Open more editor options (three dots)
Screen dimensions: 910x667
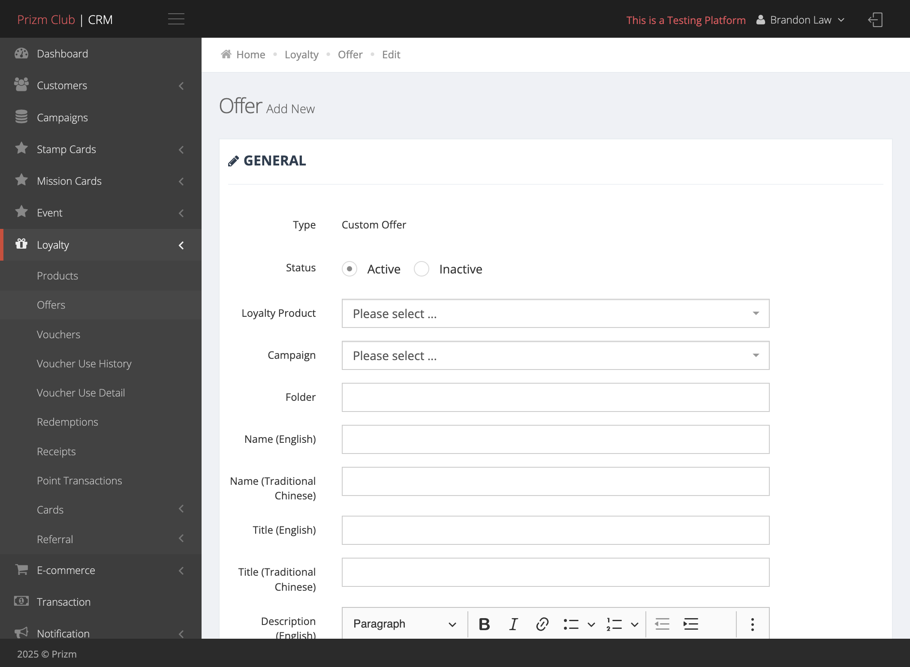(x=753, y=624)
